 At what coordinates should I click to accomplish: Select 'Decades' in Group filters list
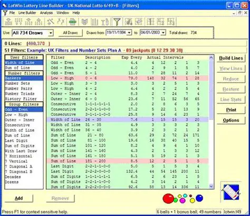pyautogui.click(x=24, y=177)
